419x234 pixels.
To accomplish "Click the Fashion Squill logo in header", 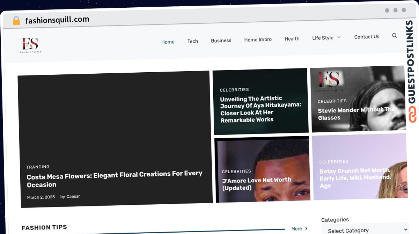I will click(30, 45).
